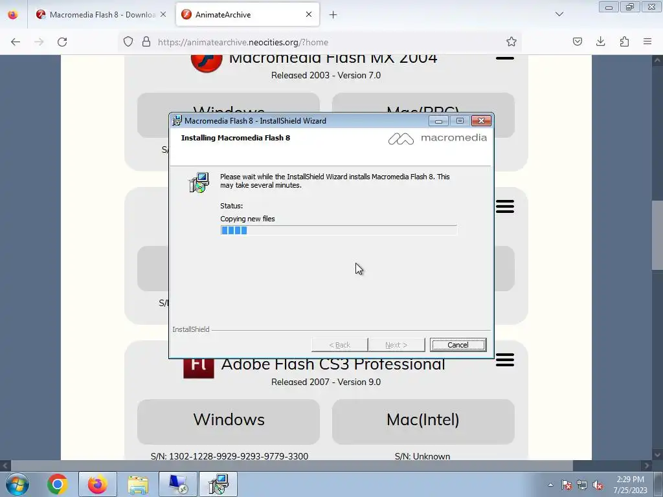
Task: Click the Flash CS3 serial number text
Action: pyautogui.click(x=229, y=456)
